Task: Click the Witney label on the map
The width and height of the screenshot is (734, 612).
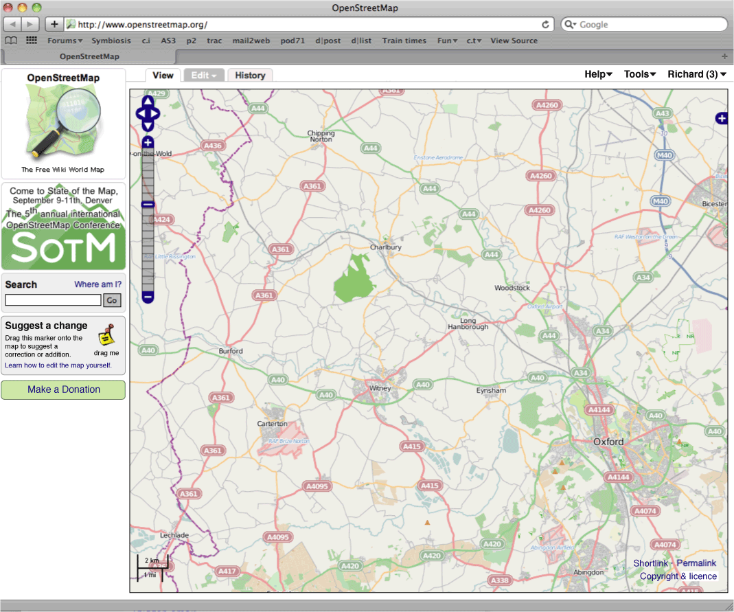Action: pyautogui.click(x=380, y=388)
